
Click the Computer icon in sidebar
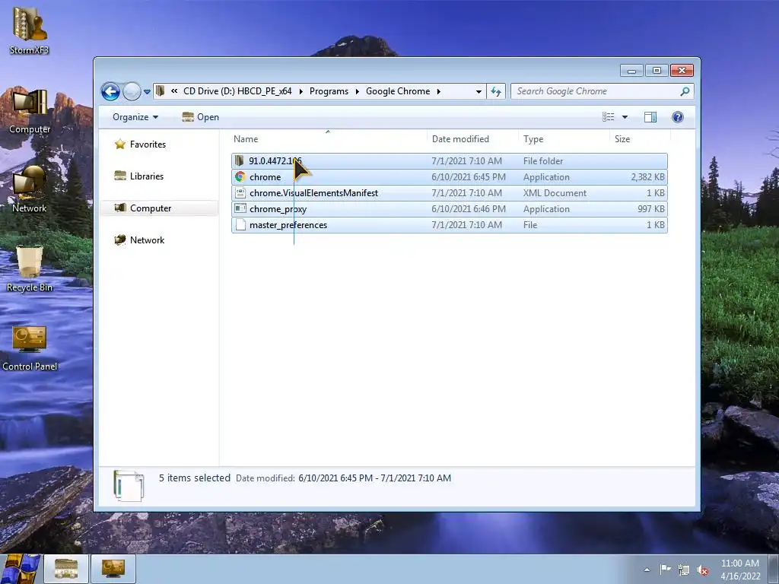(x=119, y=208)
